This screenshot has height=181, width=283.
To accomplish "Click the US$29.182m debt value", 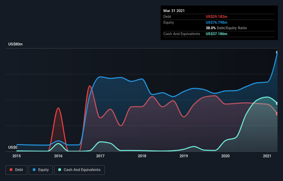I will click(x=216, y=17).
